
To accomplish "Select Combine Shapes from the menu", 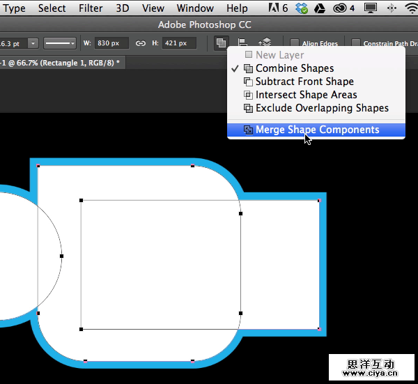I will coord(316,68).
